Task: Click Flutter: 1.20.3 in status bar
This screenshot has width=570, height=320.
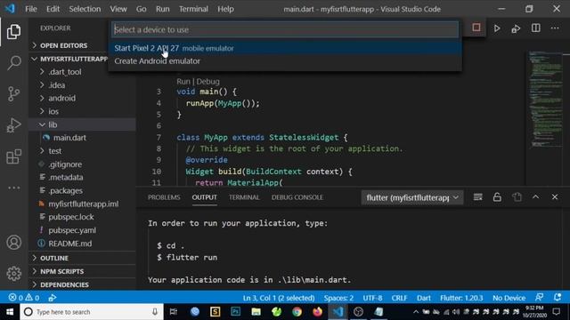Action: (461, 298)
